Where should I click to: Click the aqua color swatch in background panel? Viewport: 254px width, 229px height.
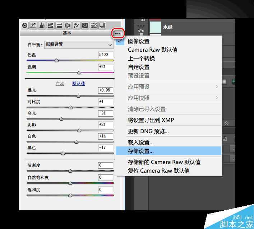[155, 27]
